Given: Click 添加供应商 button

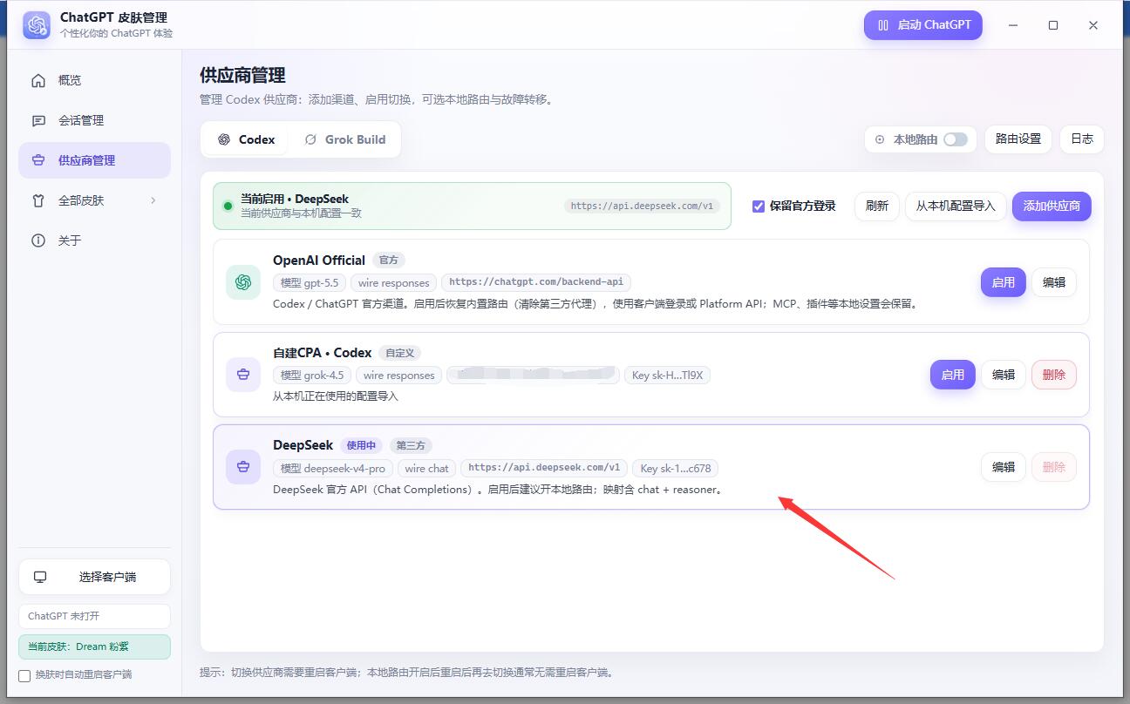Looking at the screenshot, I should [1052, 206].
